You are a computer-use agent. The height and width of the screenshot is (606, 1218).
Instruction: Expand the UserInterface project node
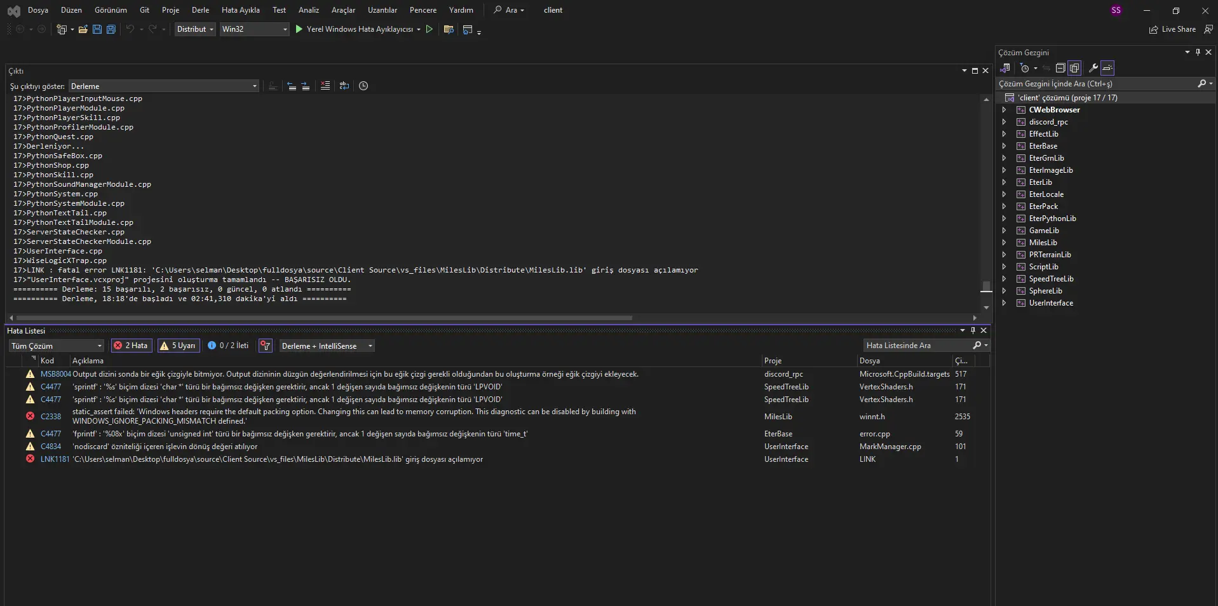(x=1004, y=303)
